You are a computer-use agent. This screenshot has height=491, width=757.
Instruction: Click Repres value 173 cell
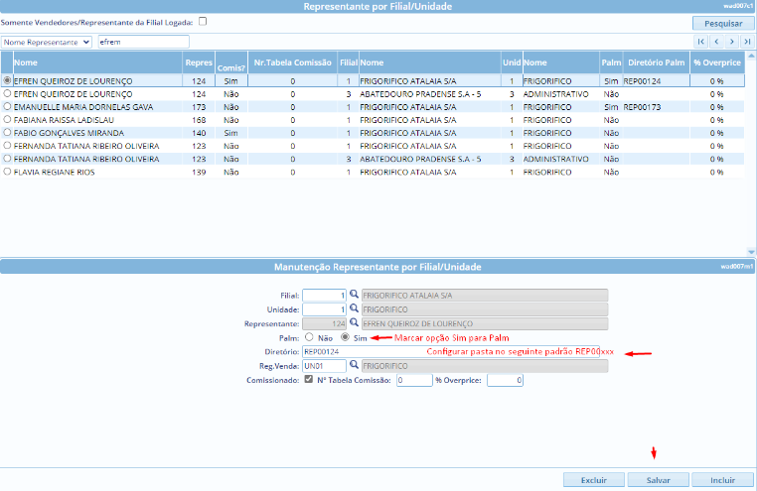pyautogui.click(x=199, y=107)
